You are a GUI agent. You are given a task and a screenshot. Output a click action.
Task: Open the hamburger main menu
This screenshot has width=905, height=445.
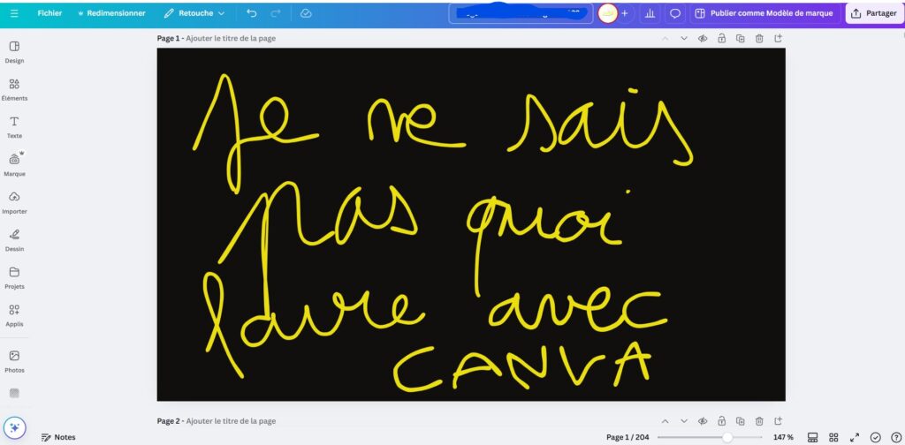(14, 13)
